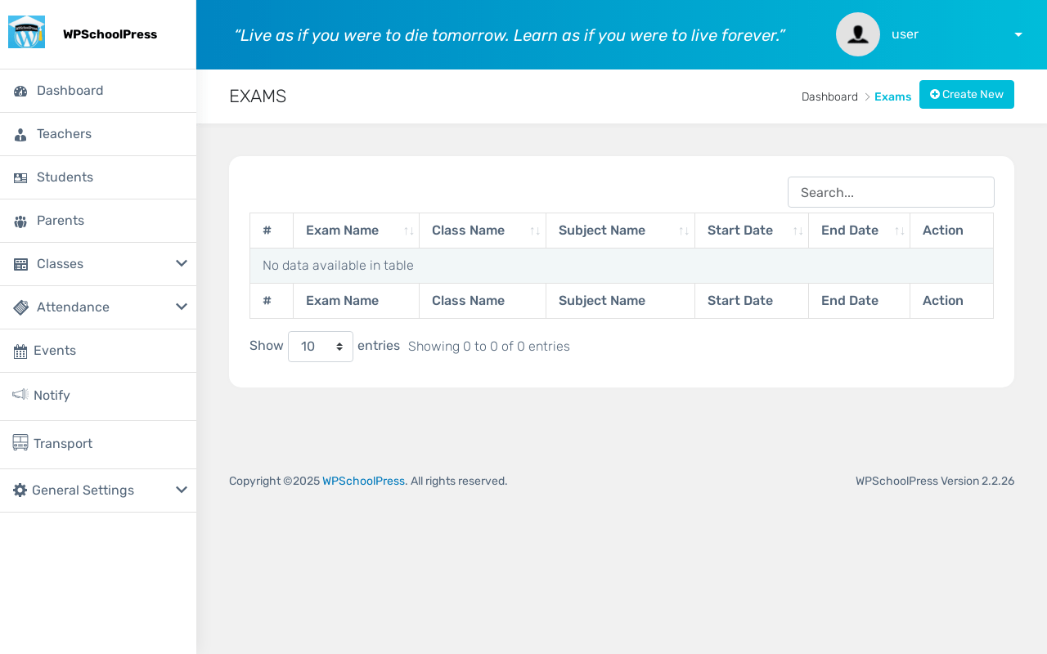The width and height of the screenshot is (1047, 654).
Task: Click the Students ID card icon
Action: click(20, 177)
